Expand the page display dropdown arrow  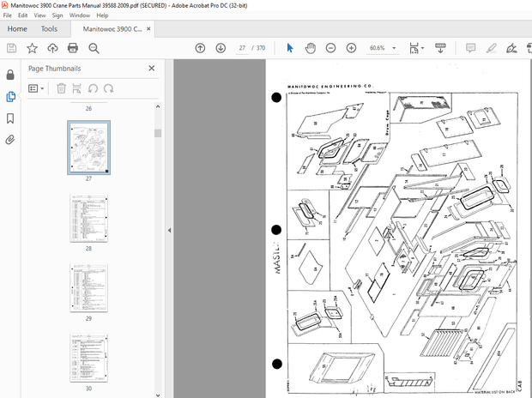point(422,48)
